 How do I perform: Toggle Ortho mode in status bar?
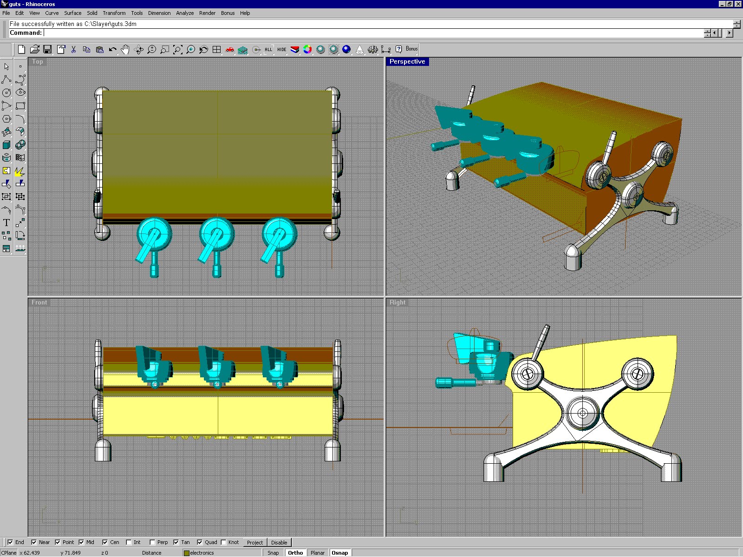[x=295, y=552]
